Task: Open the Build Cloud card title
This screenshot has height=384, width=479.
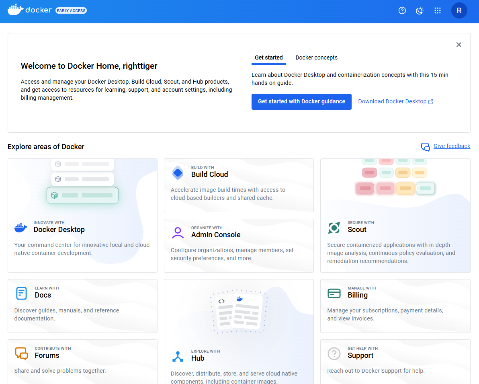Action: pyautogui.click(x=210, y=174)
